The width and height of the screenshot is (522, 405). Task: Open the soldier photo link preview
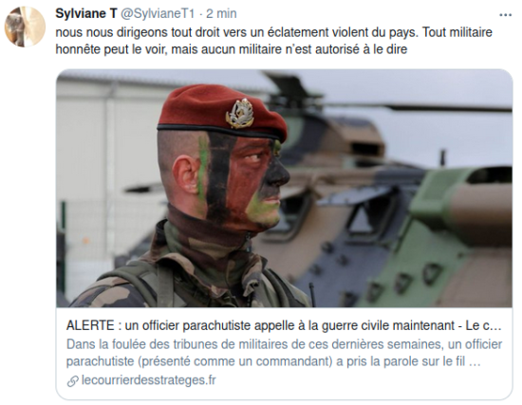click(285, 189)
